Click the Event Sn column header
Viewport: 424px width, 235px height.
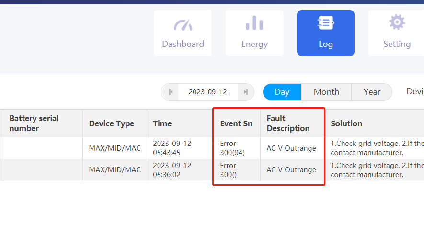(x=236, y=123)
